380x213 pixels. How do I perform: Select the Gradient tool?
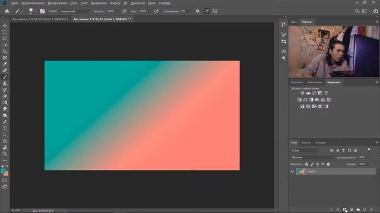[x=5, y=102]
